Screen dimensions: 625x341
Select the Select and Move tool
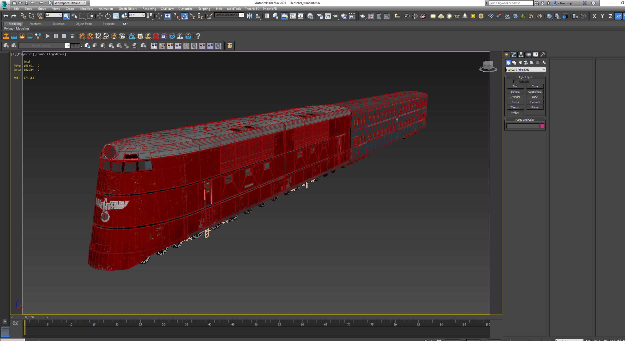[x=100, y=16]
